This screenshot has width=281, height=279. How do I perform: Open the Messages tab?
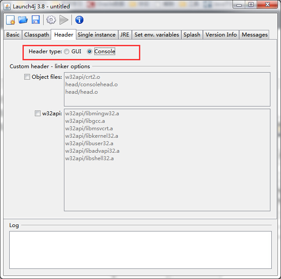[255, 34]
